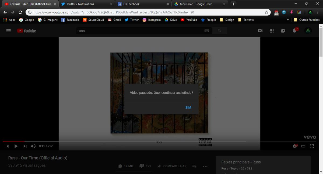Open Instagram bookmark

(152, 20)
